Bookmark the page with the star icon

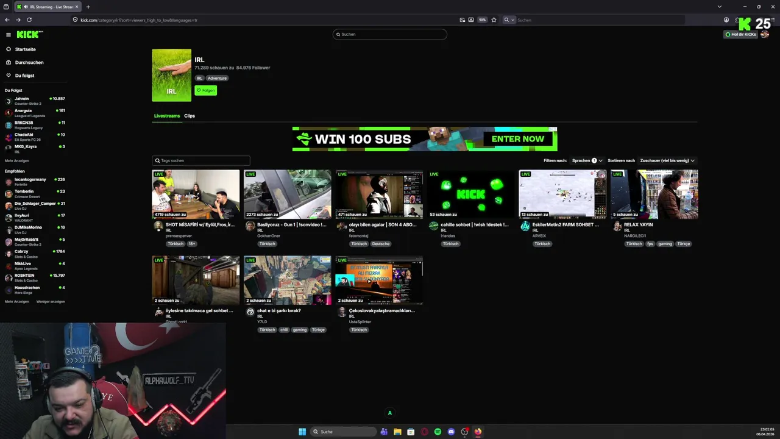pyautogui.click(x=494, y=20)
